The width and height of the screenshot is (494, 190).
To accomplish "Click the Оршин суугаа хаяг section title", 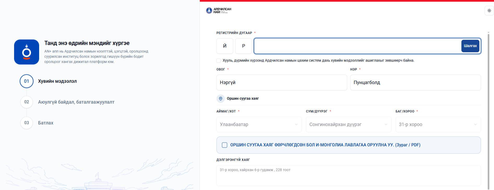I will [x=243, y=99].
